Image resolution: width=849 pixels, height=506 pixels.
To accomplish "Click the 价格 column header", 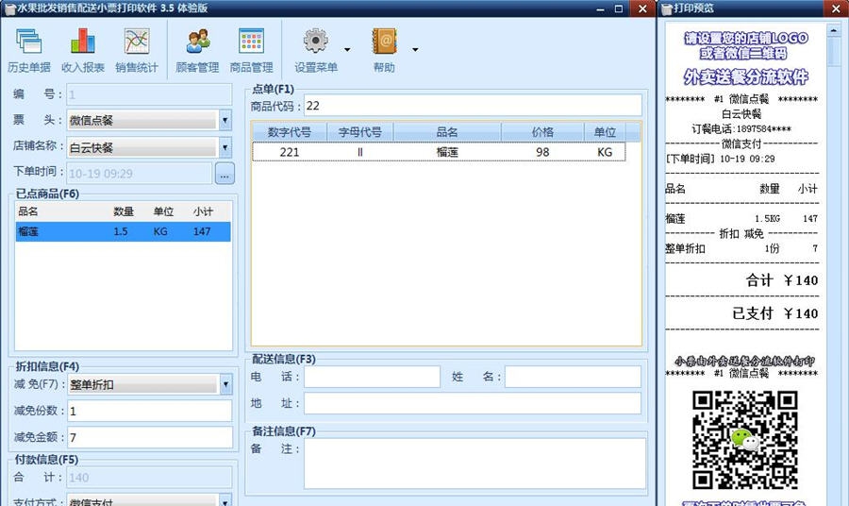I will (x=542, y=131).
